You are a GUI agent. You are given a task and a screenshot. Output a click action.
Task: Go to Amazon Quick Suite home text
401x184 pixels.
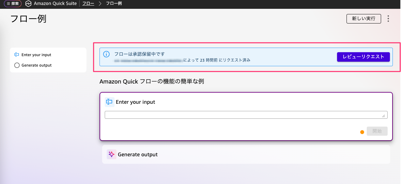pyautogui.click(x=55, y=4)
